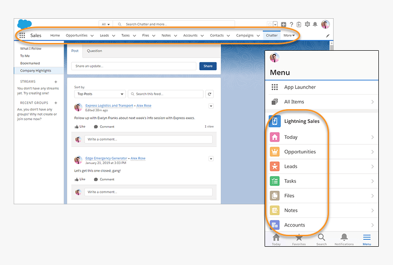The height and width of the screenshot is (265, 393).
Task: Open the Accounts tab dropdown chevron
Action: click(202, 36)
